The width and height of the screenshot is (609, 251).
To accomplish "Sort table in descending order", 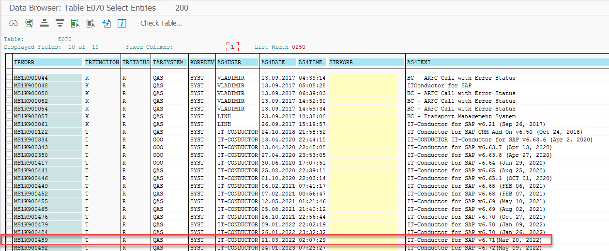I will tap(60, 23).
